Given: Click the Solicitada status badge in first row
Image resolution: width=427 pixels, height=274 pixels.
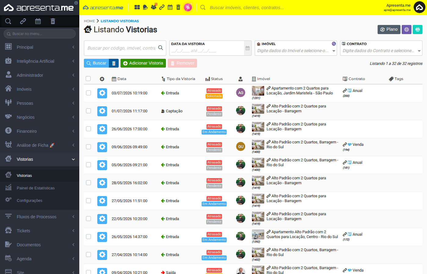Looking at the screenshot, I should [x=214, y=96].
